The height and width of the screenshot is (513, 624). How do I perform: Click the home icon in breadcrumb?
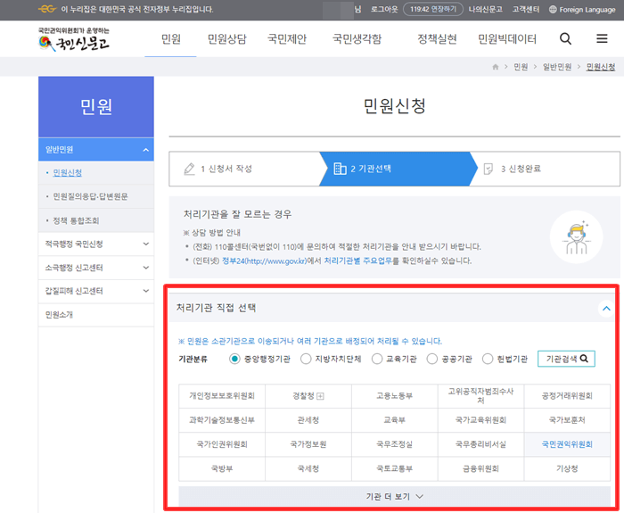[x=495, y=67]
